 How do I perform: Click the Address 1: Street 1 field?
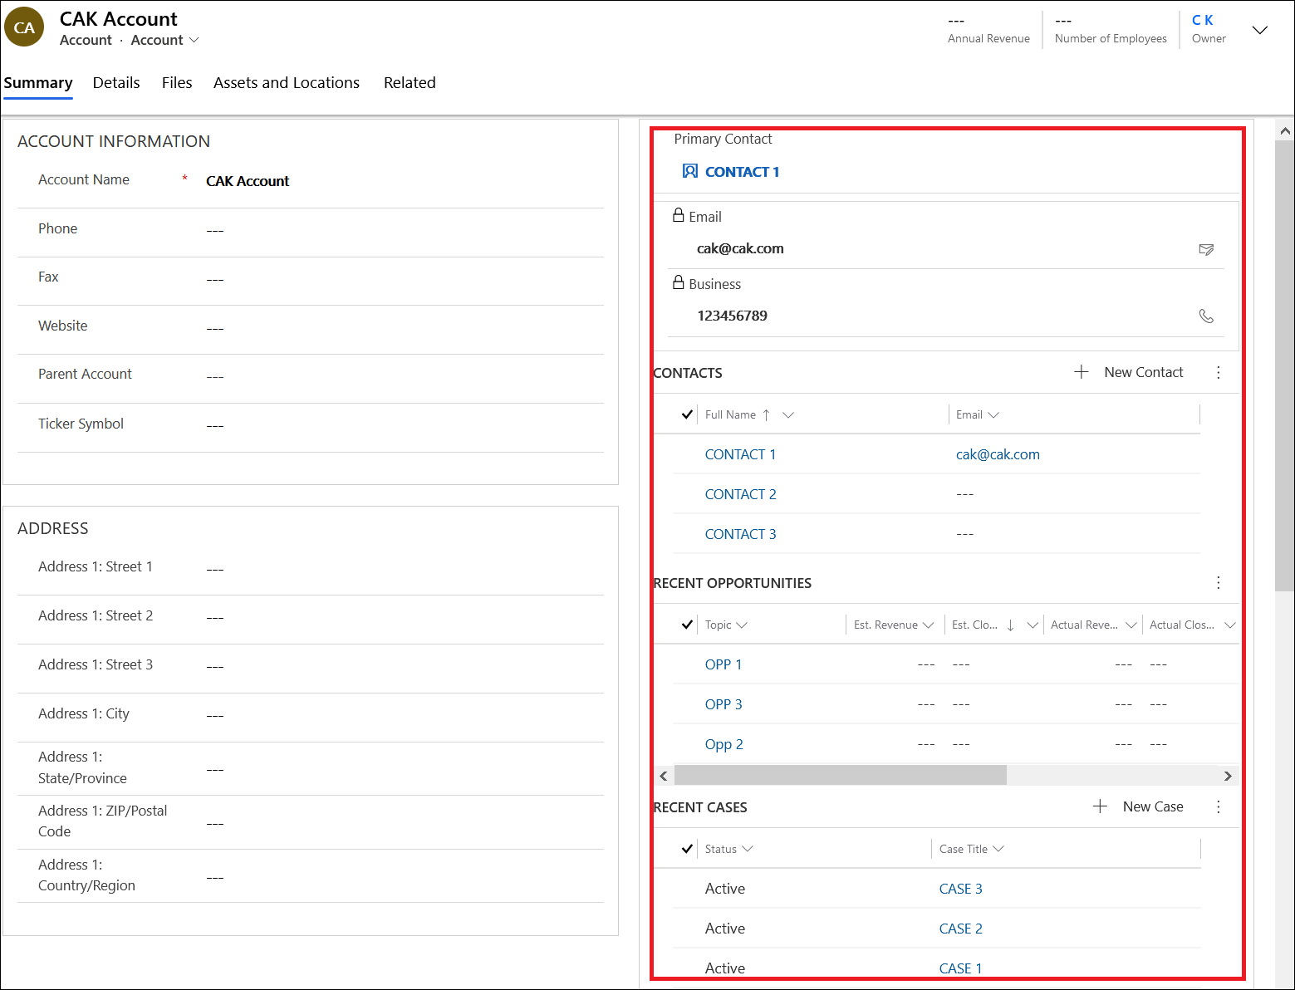coord(311,568)
